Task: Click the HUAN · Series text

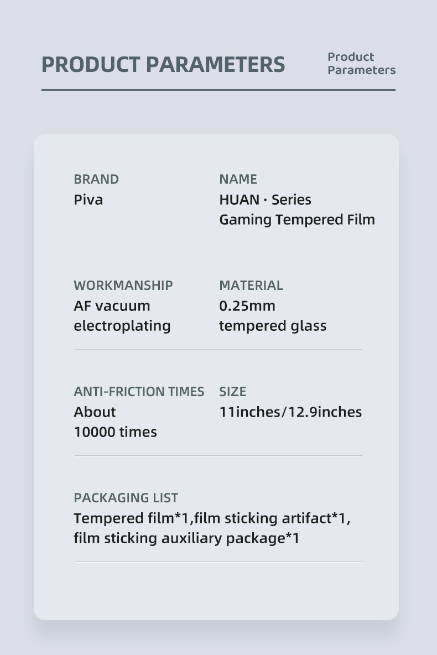Action: pos(265,200)
